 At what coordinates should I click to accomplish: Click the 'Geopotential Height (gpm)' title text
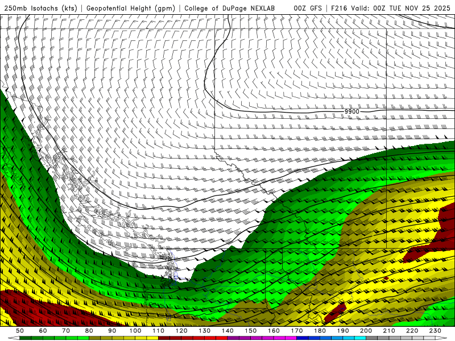131,8
